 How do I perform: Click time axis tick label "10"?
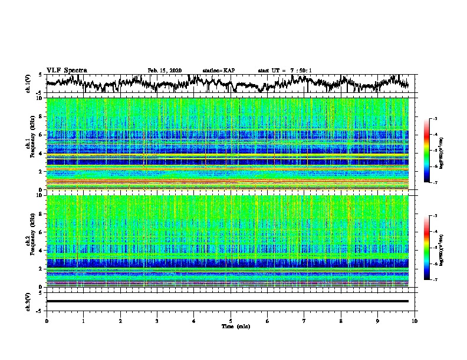click(x=415, y=321)
